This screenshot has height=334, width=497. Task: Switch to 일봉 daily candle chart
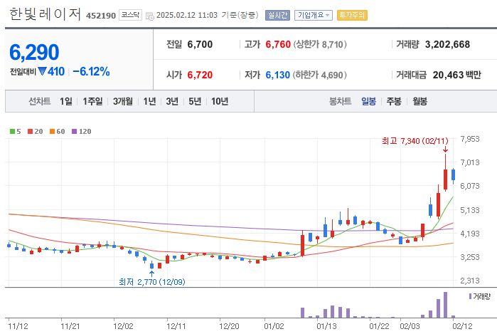(x=368, y=101)
